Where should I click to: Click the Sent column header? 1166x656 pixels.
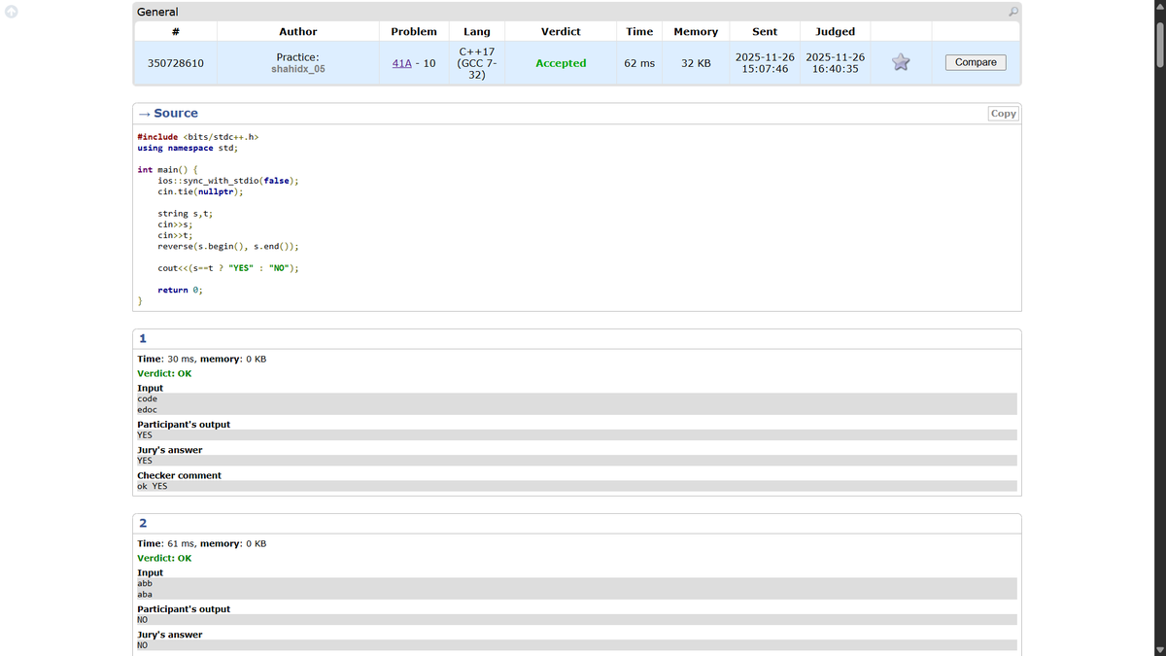[x=765, y=32]
